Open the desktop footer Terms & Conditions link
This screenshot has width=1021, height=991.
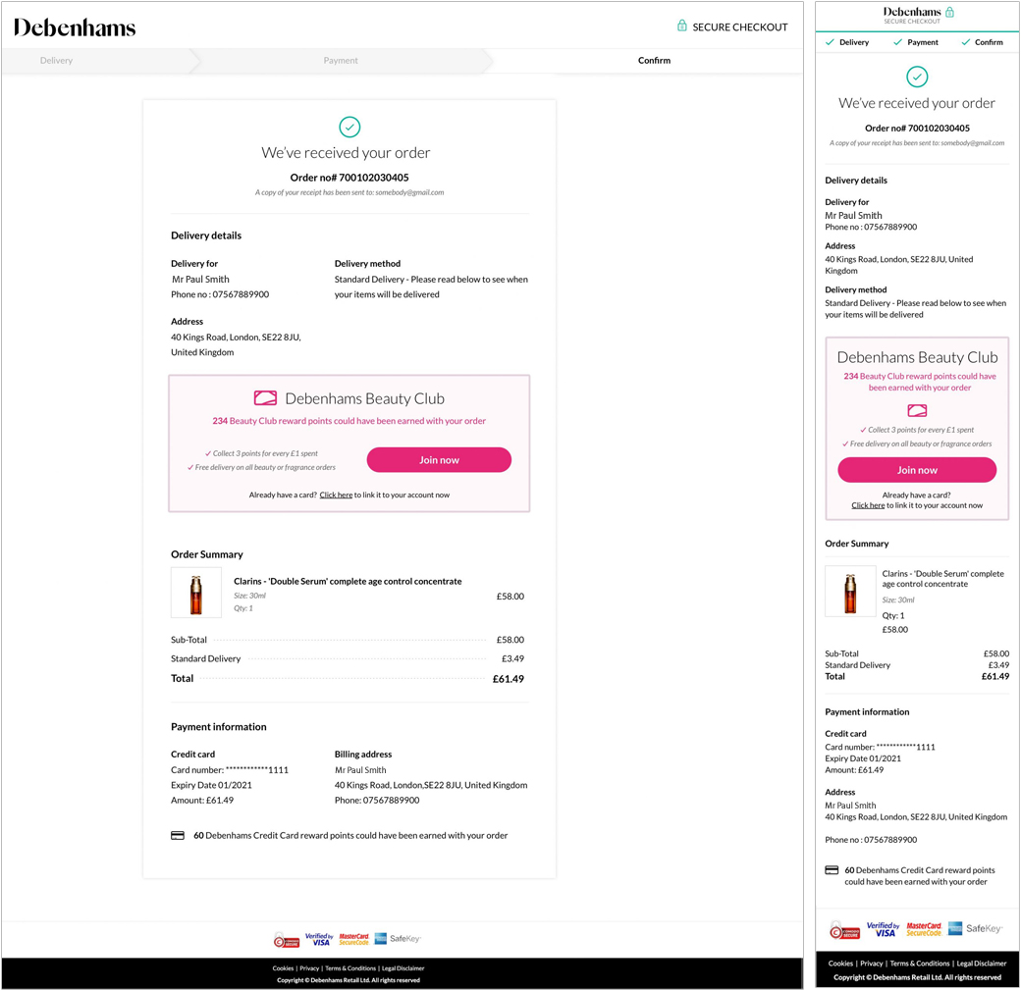click(350, 968)
